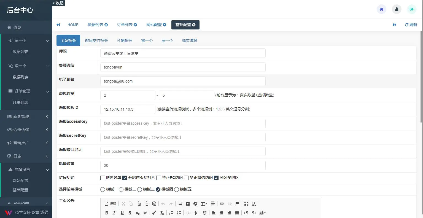Expand 合作伙伴 sidebar menu
Viewport: 423px width, 218px height.
[x=26, y=130]
